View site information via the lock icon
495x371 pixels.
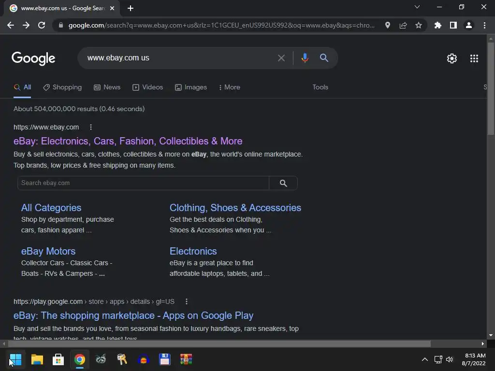coord(61,25)
